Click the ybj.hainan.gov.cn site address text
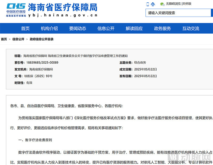This screenshot has height=165, width=213. (63, 15)
